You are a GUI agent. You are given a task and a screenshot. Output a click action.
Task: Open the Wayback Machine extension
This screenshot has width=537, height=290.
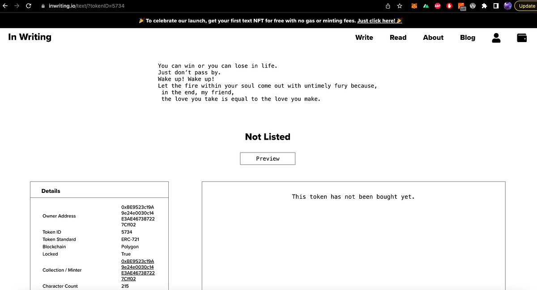[x=473, y=6]
